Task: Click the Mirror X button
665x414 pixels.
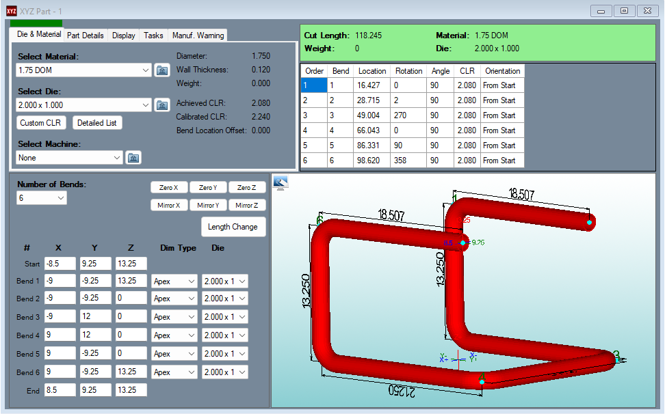Action: 168,206
